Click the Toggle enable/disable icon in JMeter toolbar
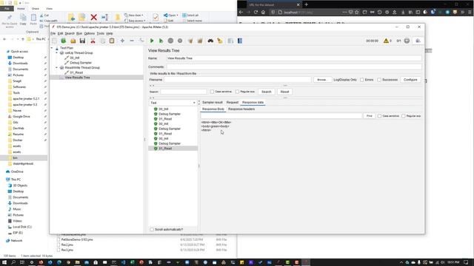 (x=141, y=41)
